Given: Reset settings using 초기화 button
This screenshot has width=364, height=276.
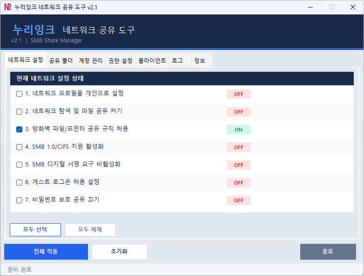Looking at the screenshot, I should [119, 251].
